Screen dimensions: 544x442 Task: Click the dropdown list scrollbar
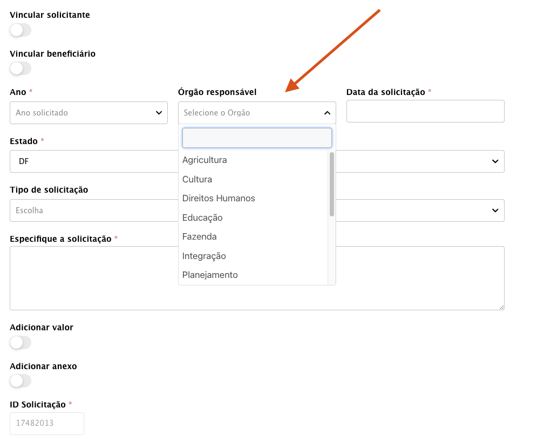pos(332,185)
